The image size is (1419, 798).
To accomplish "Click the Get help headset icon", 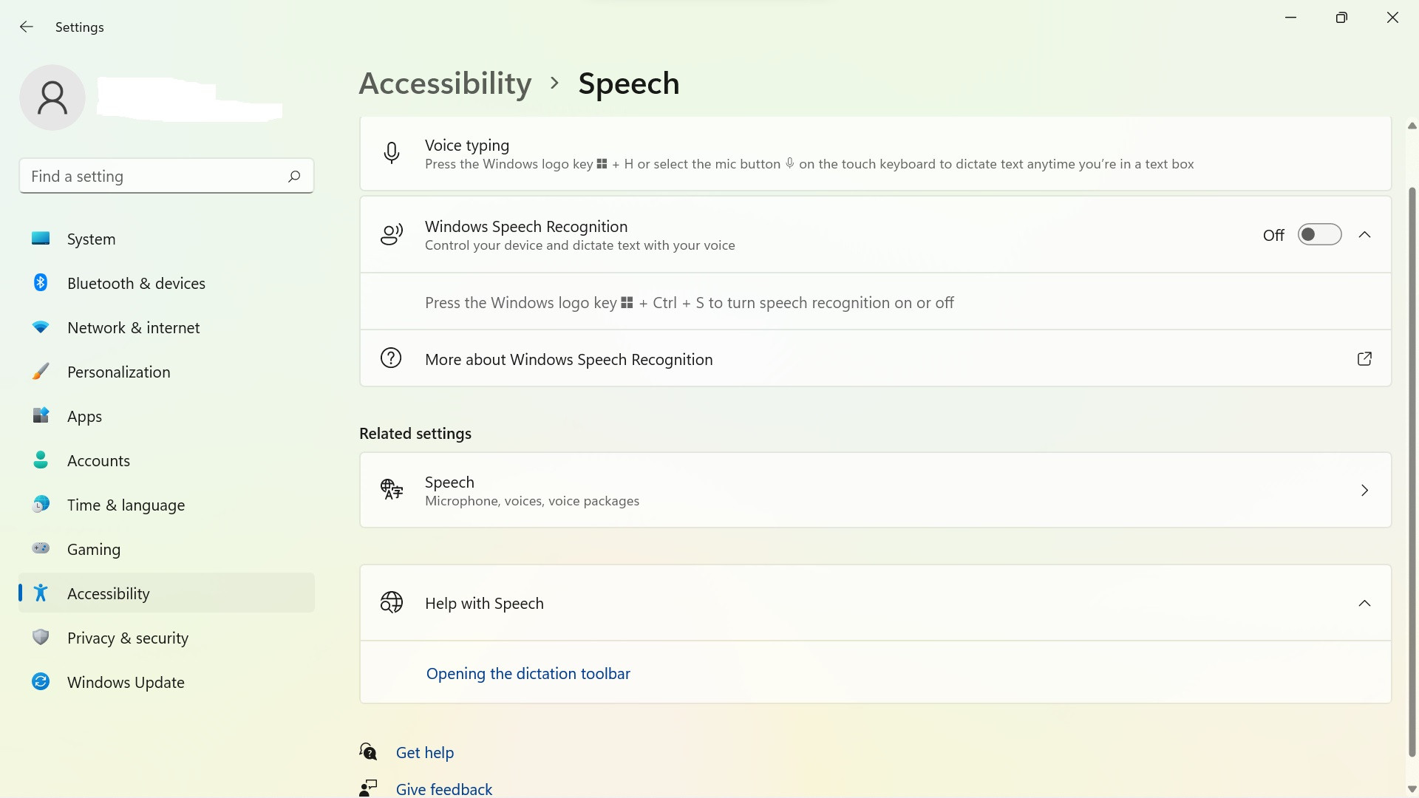I will coord(368,752).
